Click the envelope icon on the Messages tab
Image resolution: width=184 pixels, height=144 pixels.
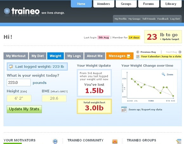(129, 56)
